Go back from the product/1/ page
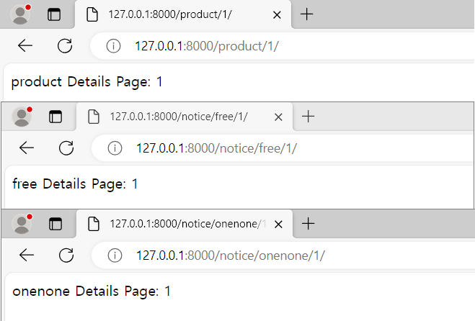 (25, 46)
